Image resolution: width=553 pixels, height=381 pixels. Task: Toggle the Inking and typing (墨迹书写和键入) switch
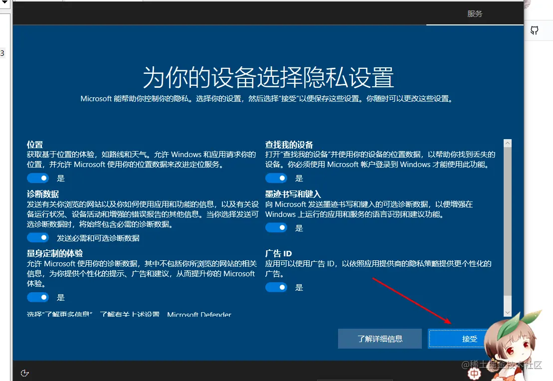tap(276, 228)
